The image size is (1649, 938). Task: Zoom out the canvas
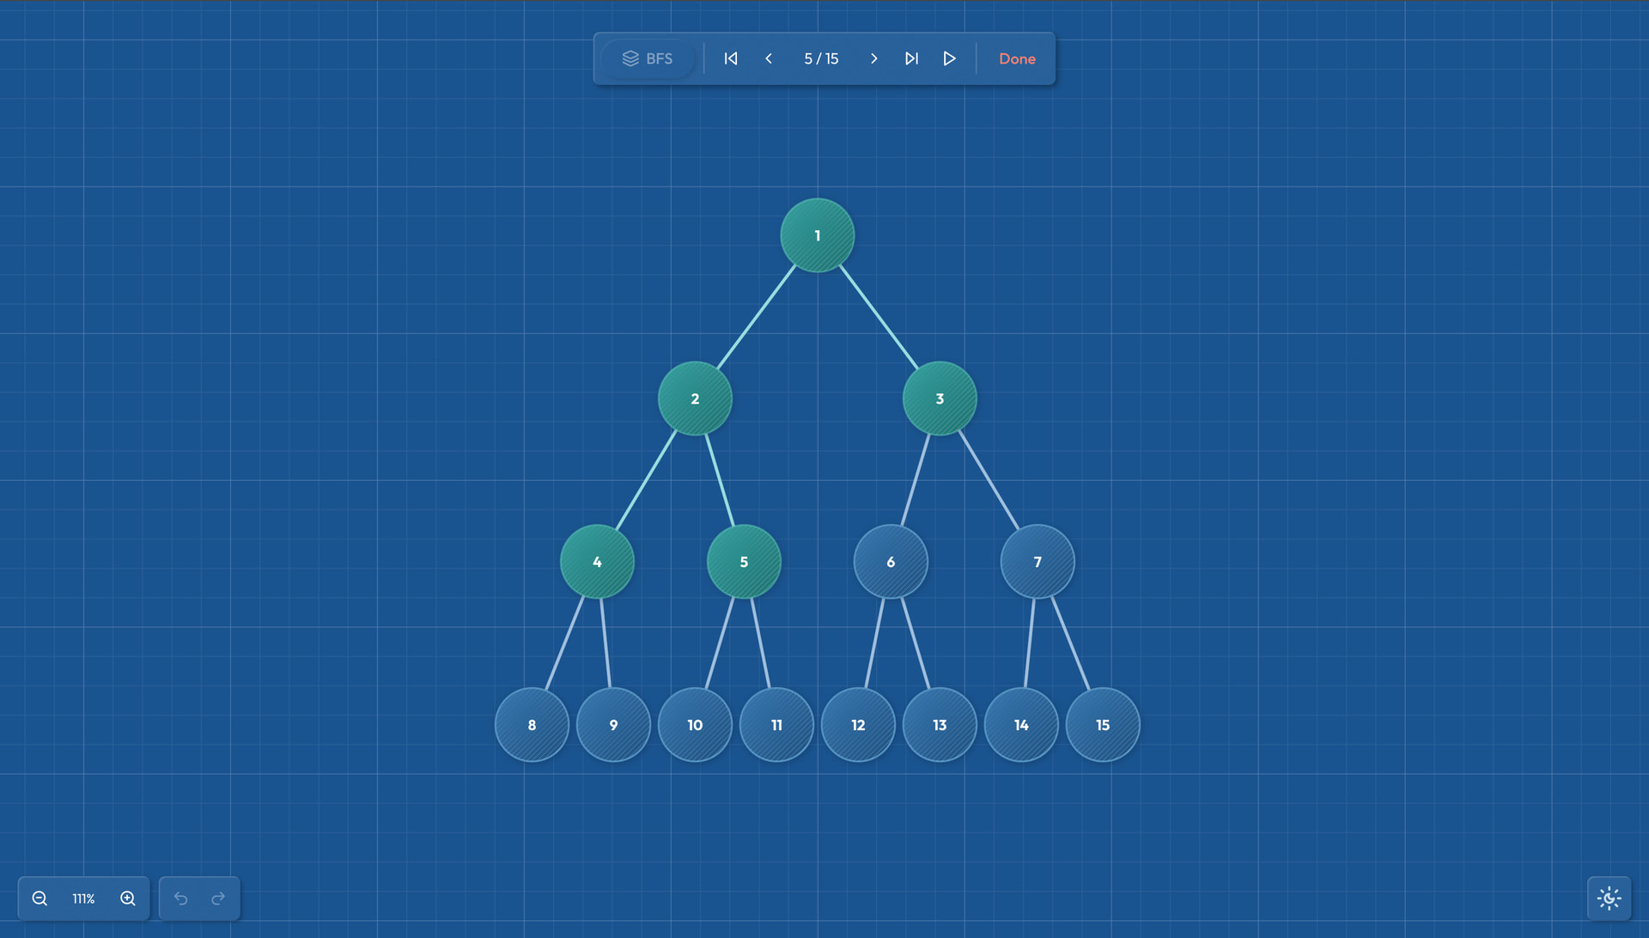[40, 898]
